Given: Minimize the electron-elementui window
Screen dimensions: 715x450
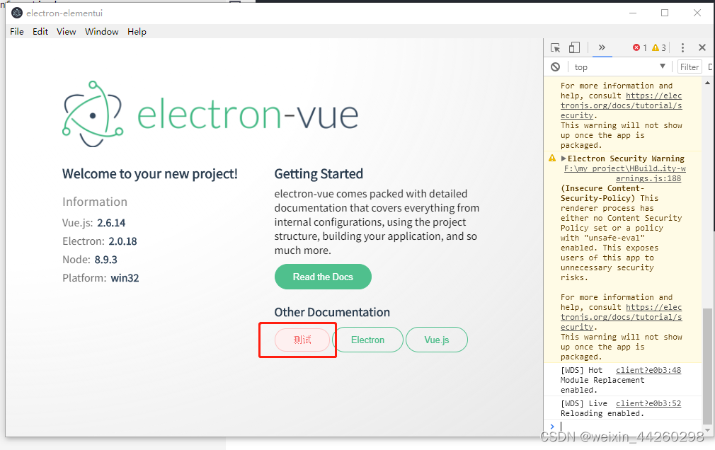Looking at the screenshot, I should click(x=632, y=13).
